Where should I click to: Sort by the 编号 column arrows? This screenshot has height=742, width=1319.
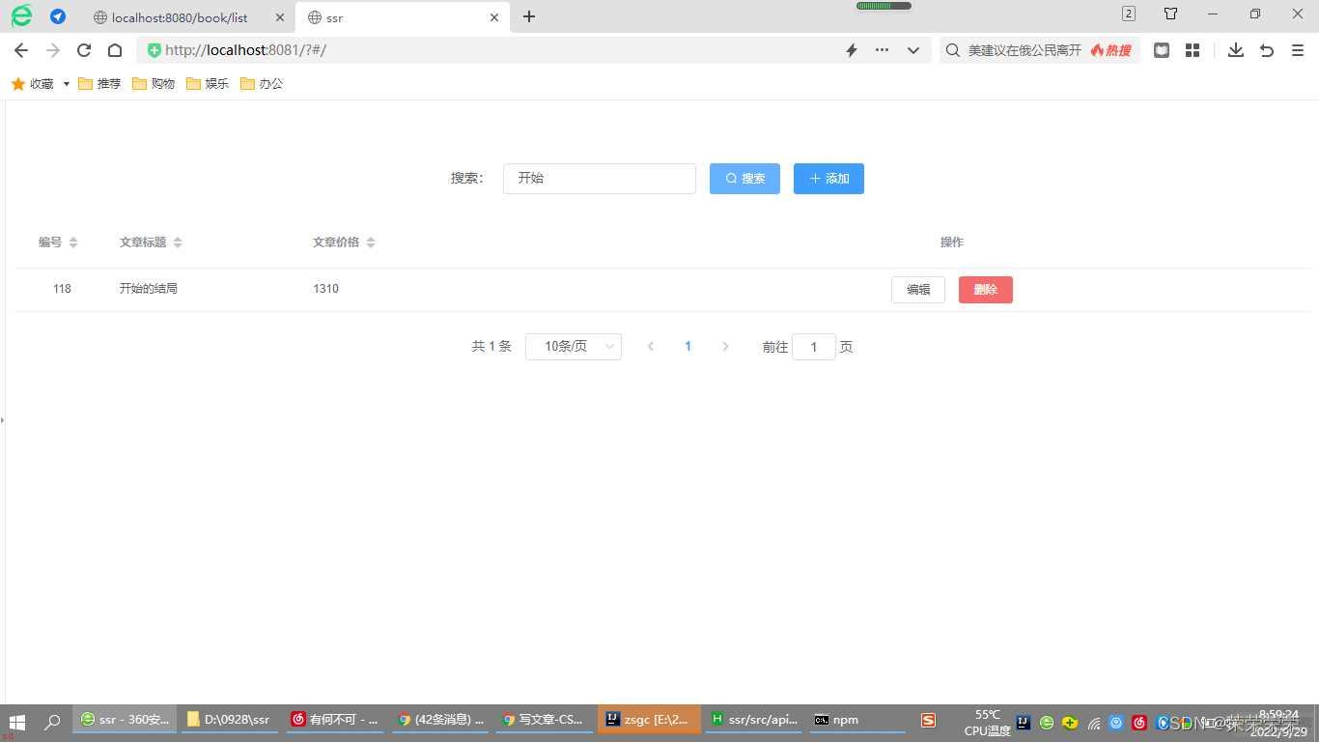(x=73, y=243)
